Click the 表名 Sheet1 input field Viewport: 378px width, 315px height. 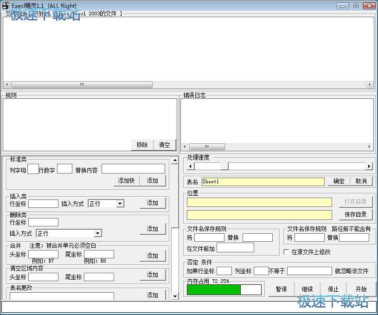pyautogui.click(x=263, y=182)
